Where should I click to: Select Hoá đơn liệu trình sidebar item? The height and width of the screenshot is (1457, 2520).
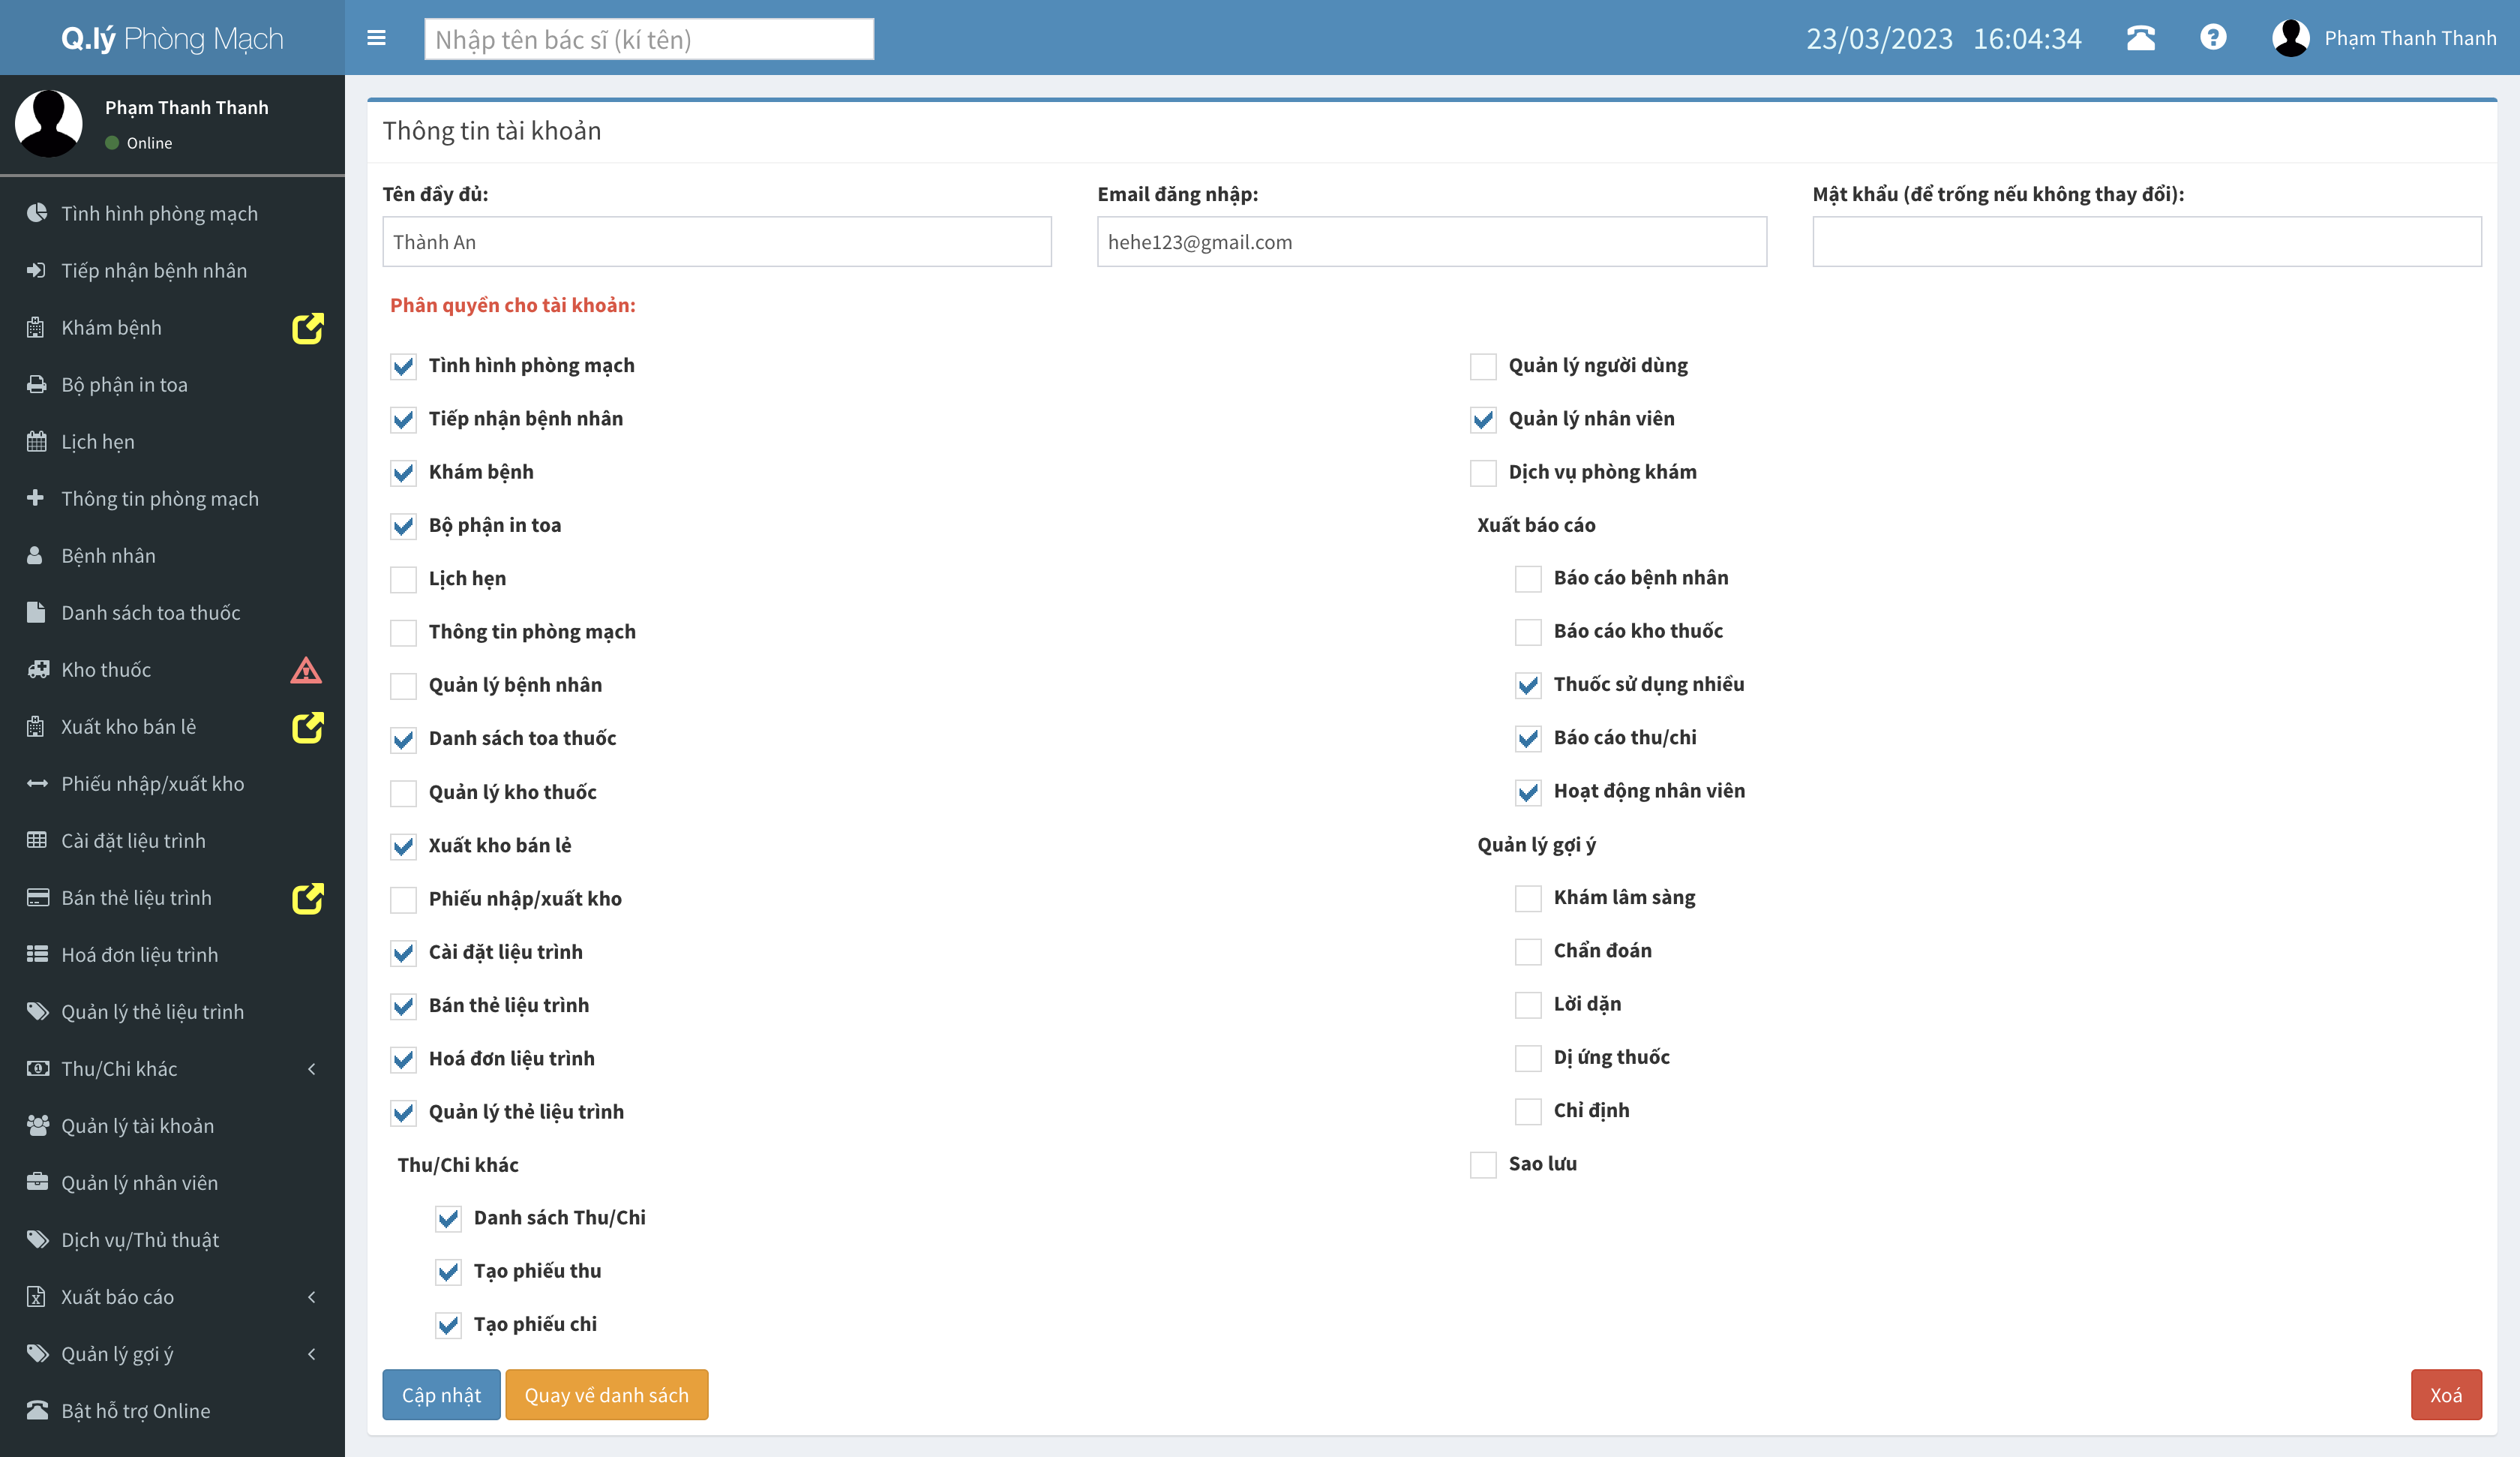172,954
